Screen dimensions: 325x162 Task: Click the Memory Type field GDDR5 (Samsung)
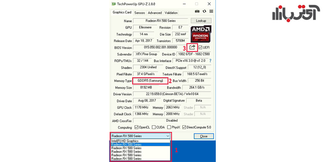coord(150,81)
